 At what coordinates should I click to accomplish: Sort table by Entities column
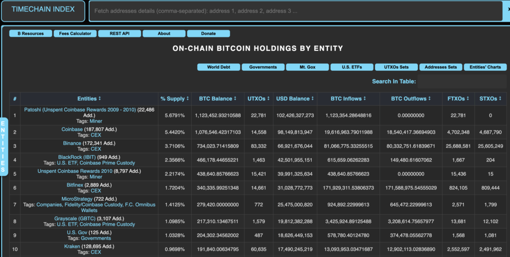point(89,99)
